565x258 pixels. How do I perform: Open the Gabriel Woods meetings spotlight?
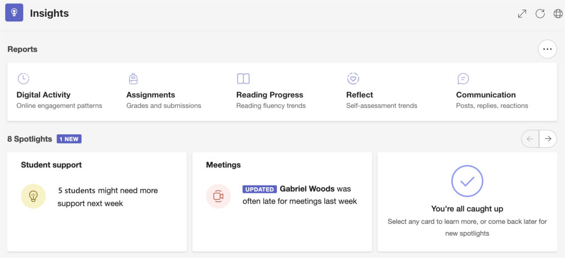(299, 195)
